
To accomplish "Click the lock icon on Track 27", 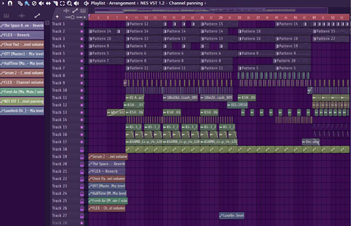I will 82,216.
